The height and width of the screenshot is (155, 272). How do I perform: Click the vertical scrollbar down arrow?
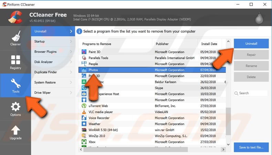coord(228,144)
